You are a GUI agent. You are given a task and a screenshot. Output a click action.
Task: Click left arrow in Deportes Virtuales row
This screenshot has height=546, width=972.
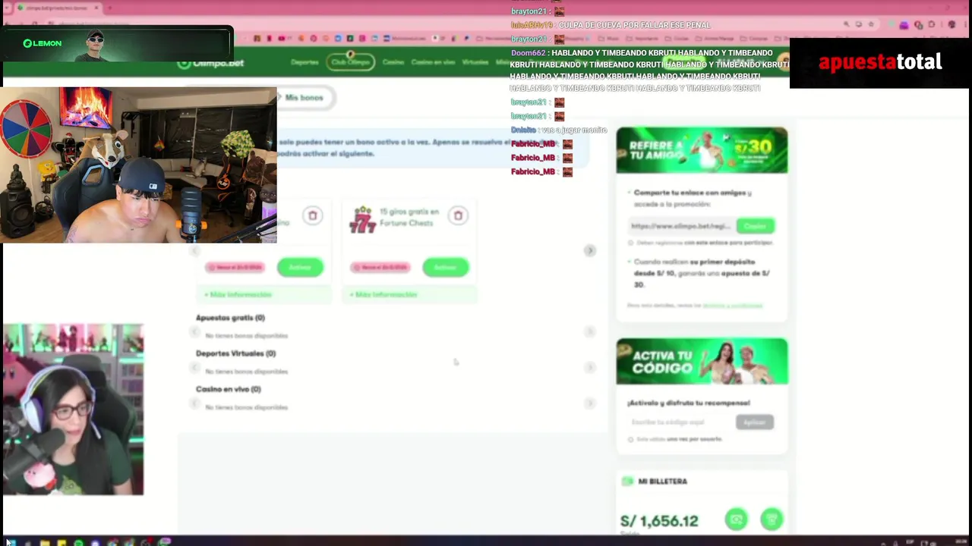tap(195, 368)
